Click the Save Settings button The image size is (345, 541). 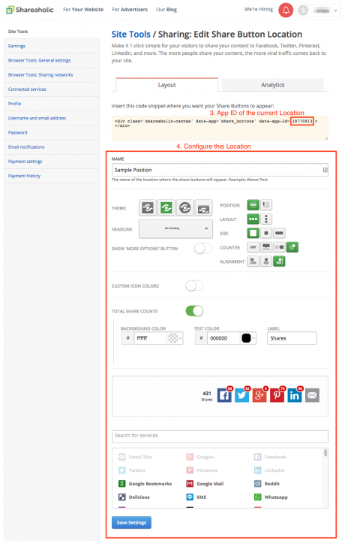pos(131,522)
